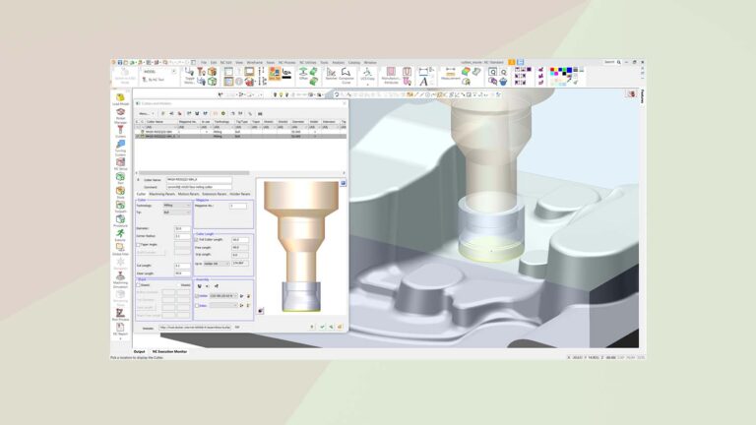Enable the Shank checkbox

pyautogui.click(x=139, y=285)
